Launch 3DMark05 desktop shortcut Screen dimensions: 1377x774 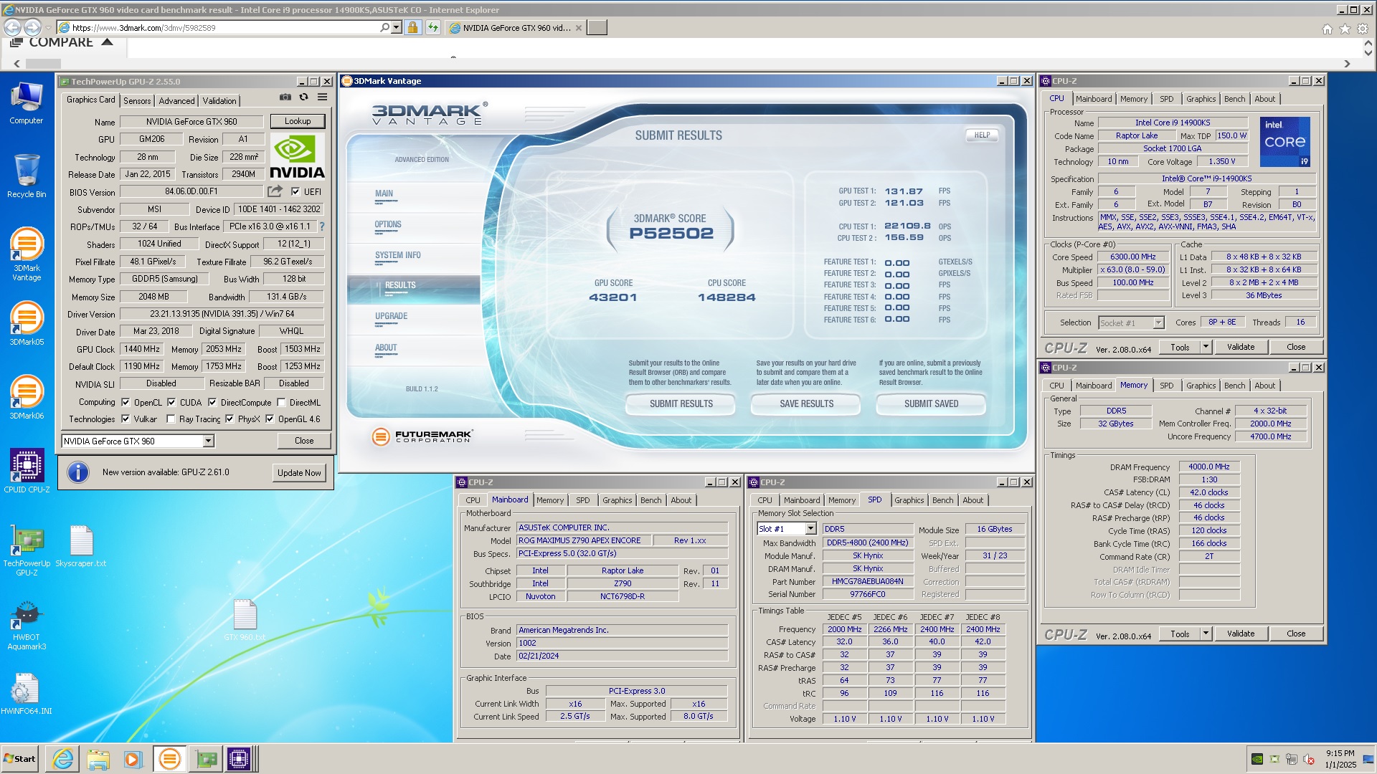(27, 324)
